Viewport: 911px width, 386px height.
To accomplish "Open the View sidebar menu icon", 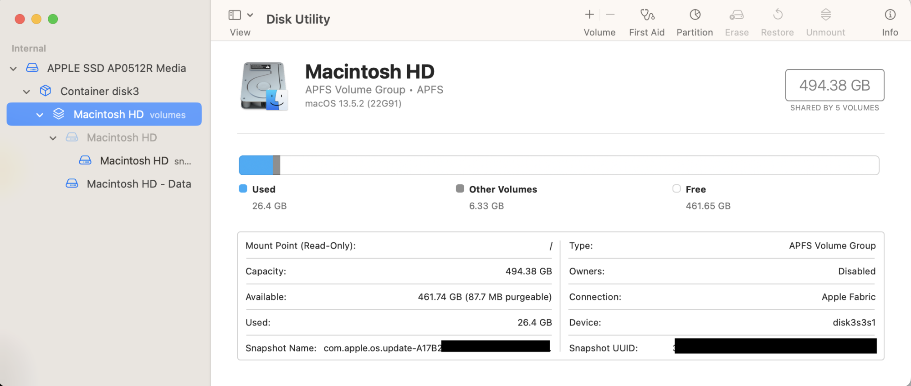I will 235,15.
